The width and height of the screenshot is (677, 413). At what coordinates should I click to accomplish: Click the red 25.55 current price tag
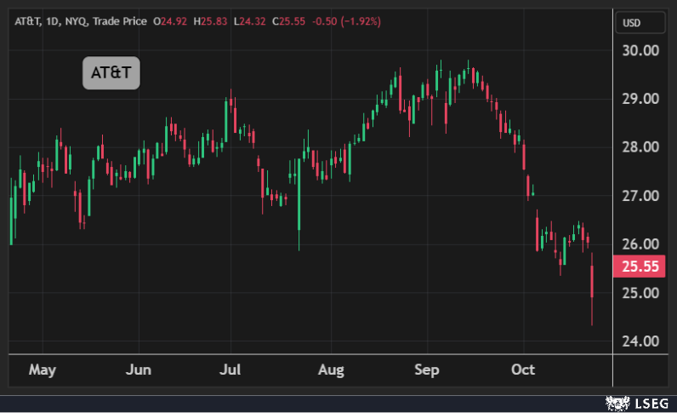point(640,267)
